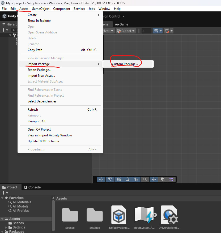Click Export Package menu entry
This screenshot has height=233, width=221.
pos(39,70)
